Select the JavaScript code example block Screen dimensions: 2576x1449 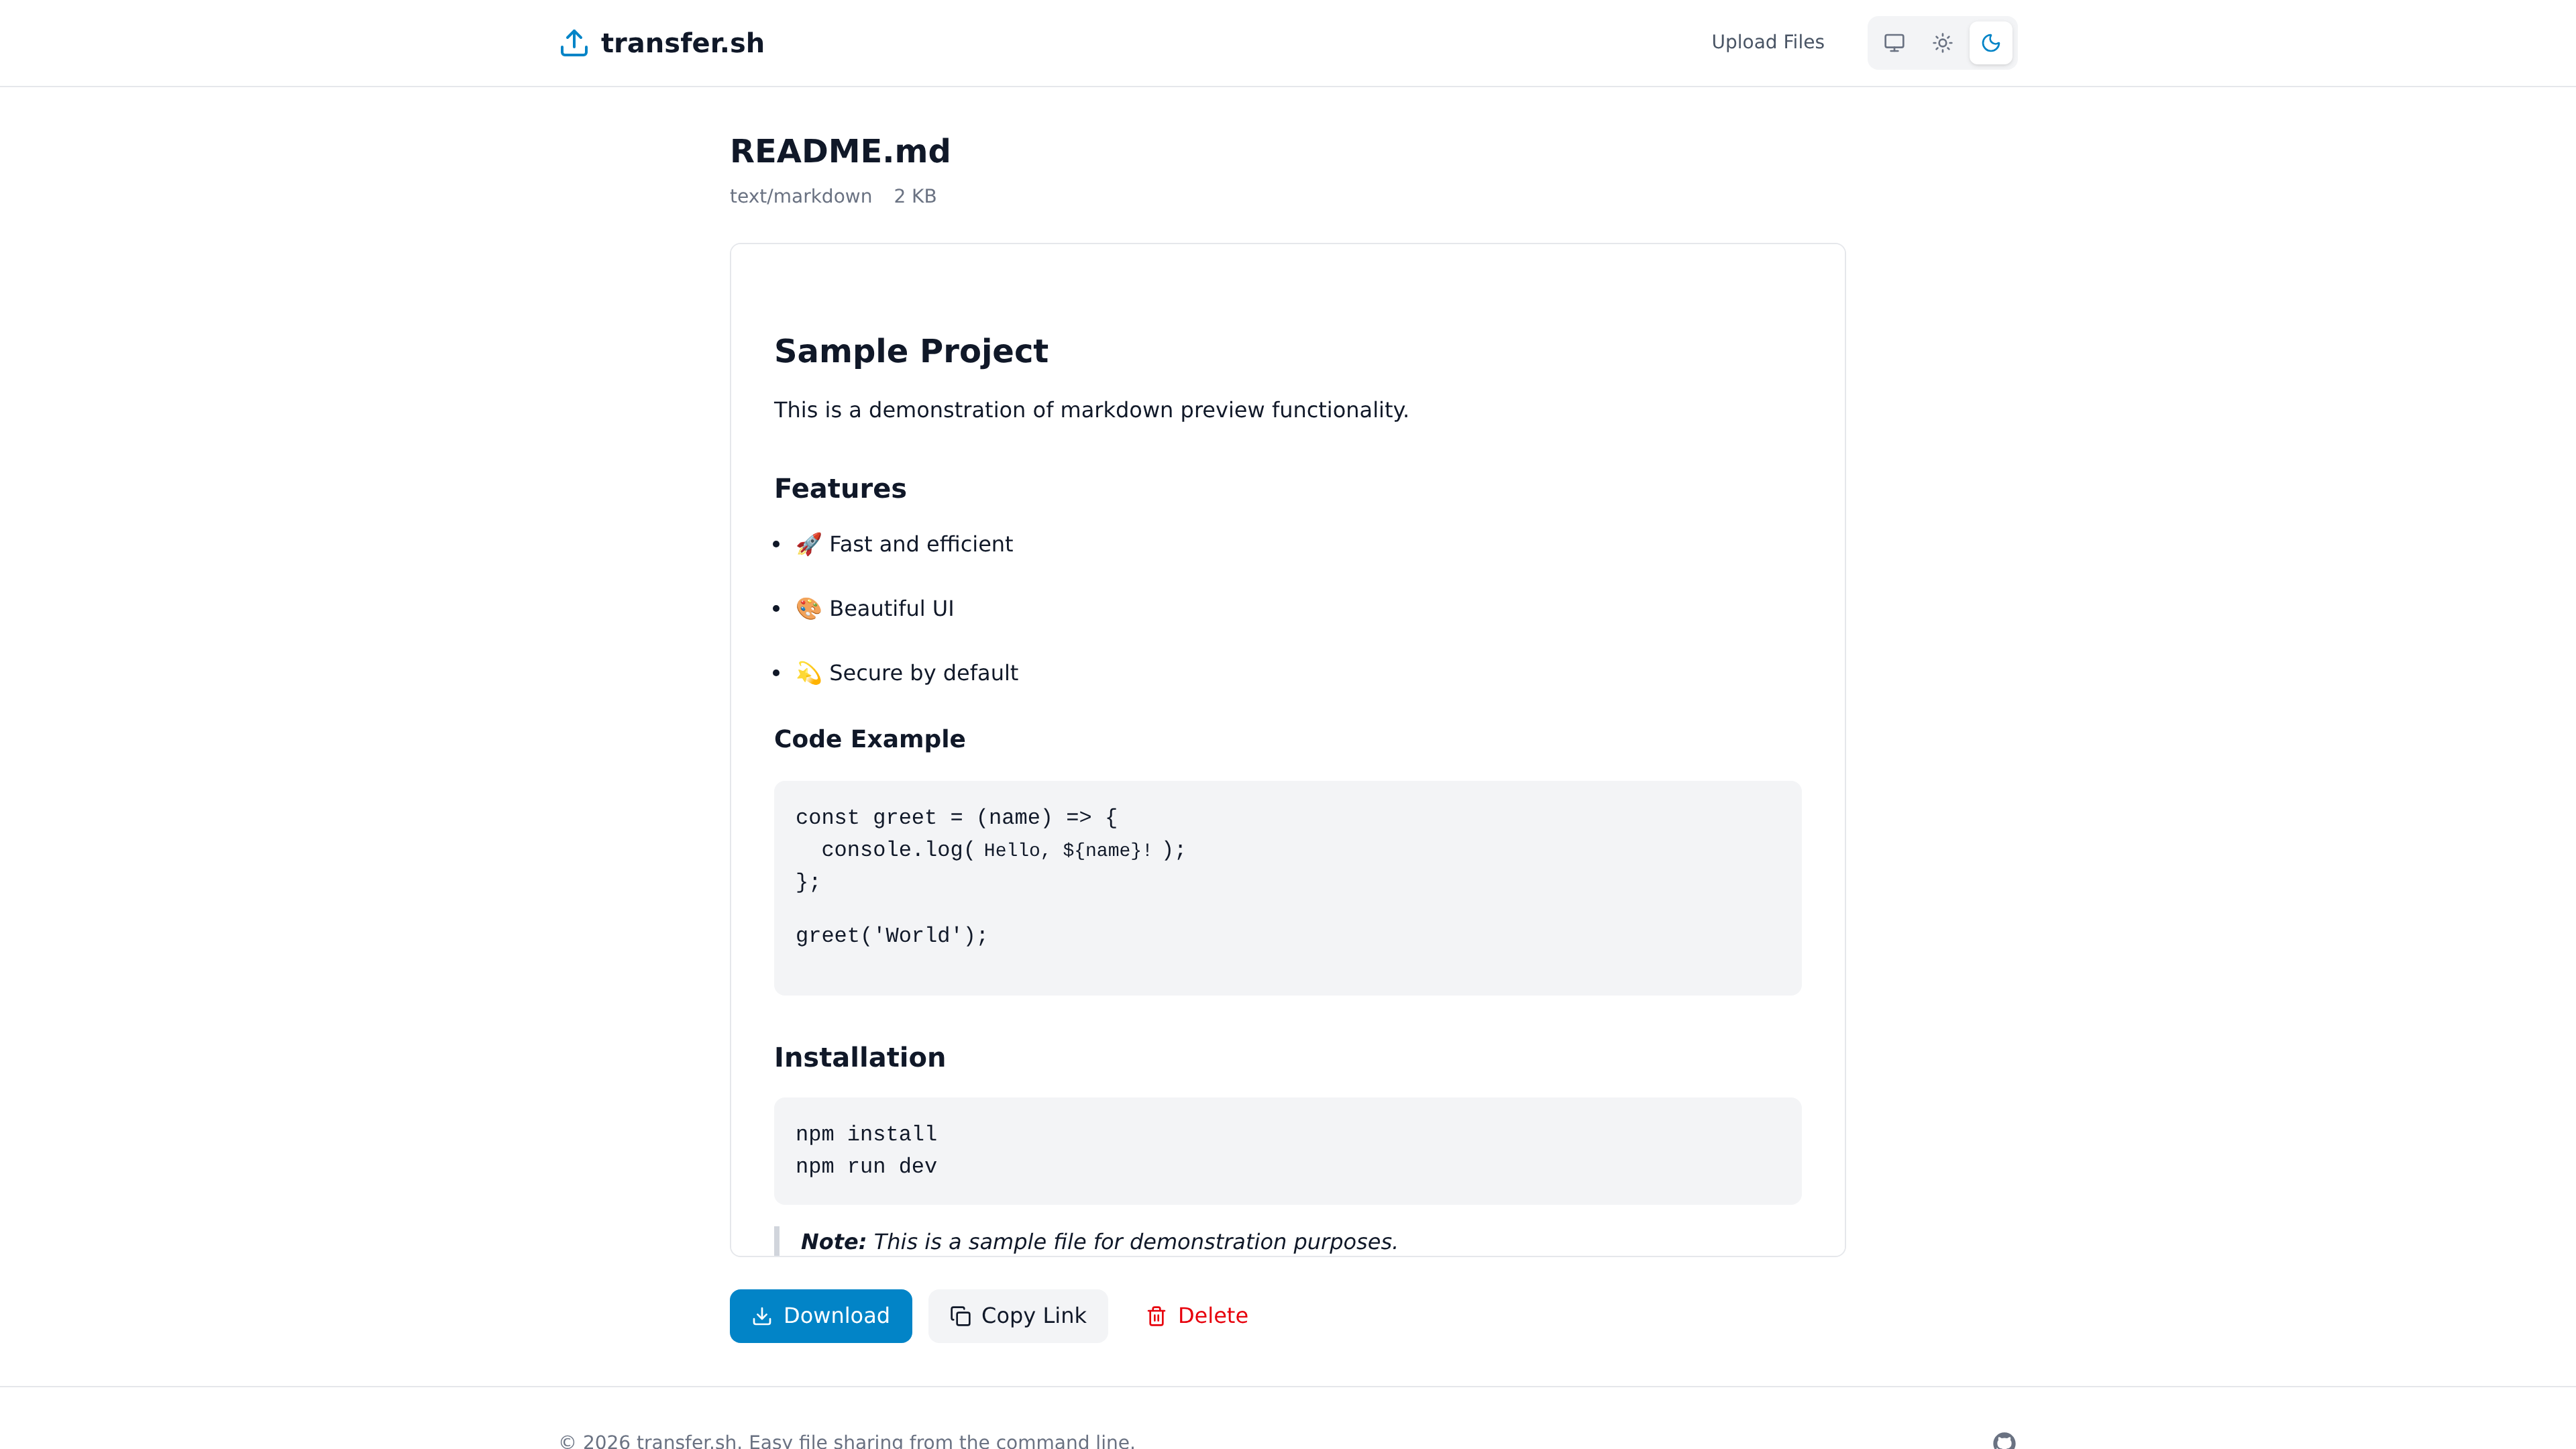(x=1287, y=888)
